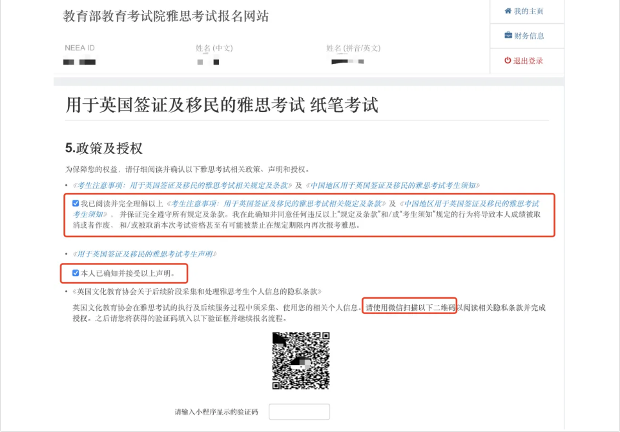Image resolution: width=620 pixels, height=432 pixels.
Task: Click site title 教育部教育考试院雅思考试报名网站
Action: [x=166, y=16]
